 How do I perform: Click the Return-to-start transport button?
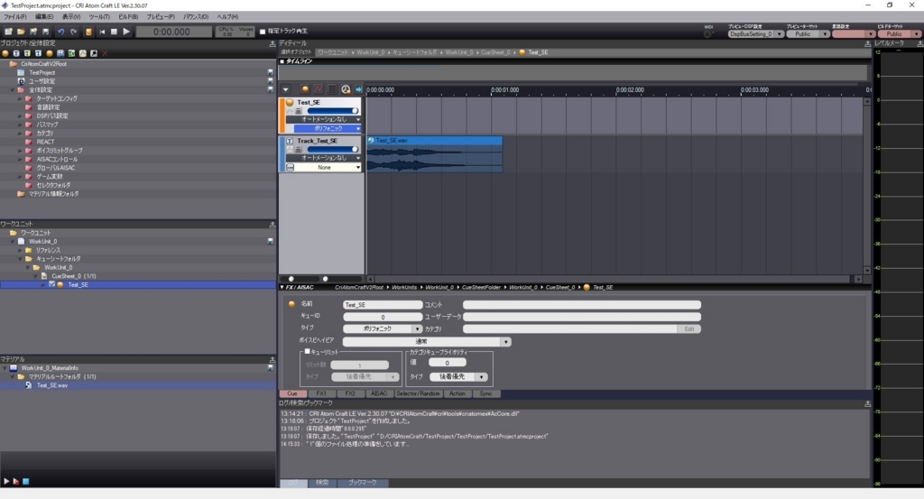coord(102,32)
